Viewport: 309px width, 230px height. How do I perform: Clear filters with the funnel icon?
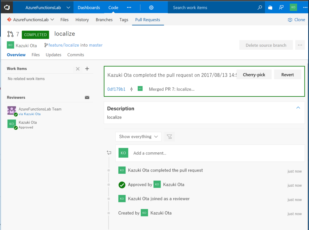point(169,137)
